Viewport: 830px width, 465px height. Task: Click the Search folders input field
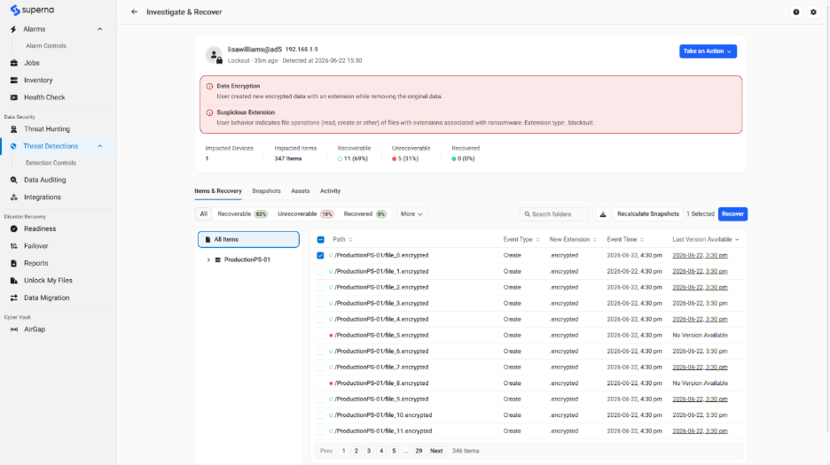point(554,214)
